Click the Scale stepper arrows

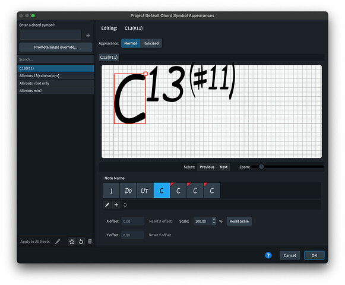tap(214, 221)
